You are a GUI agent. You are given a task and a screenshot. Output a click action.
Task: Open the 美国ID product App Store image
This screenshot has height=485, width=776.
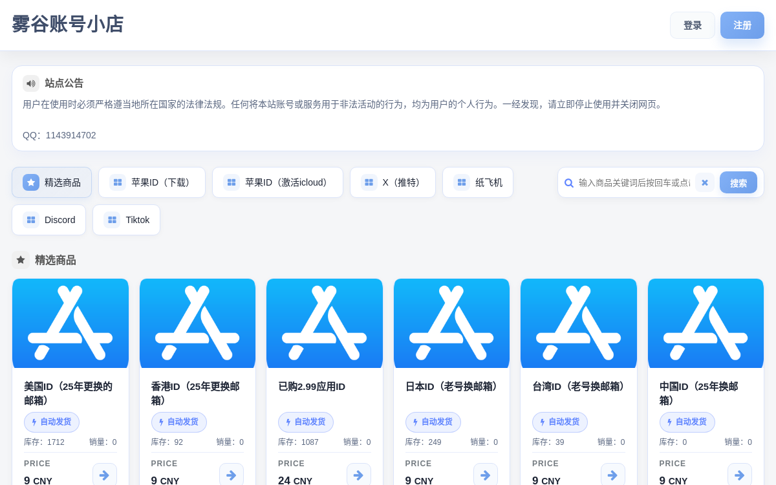[70, 323]
